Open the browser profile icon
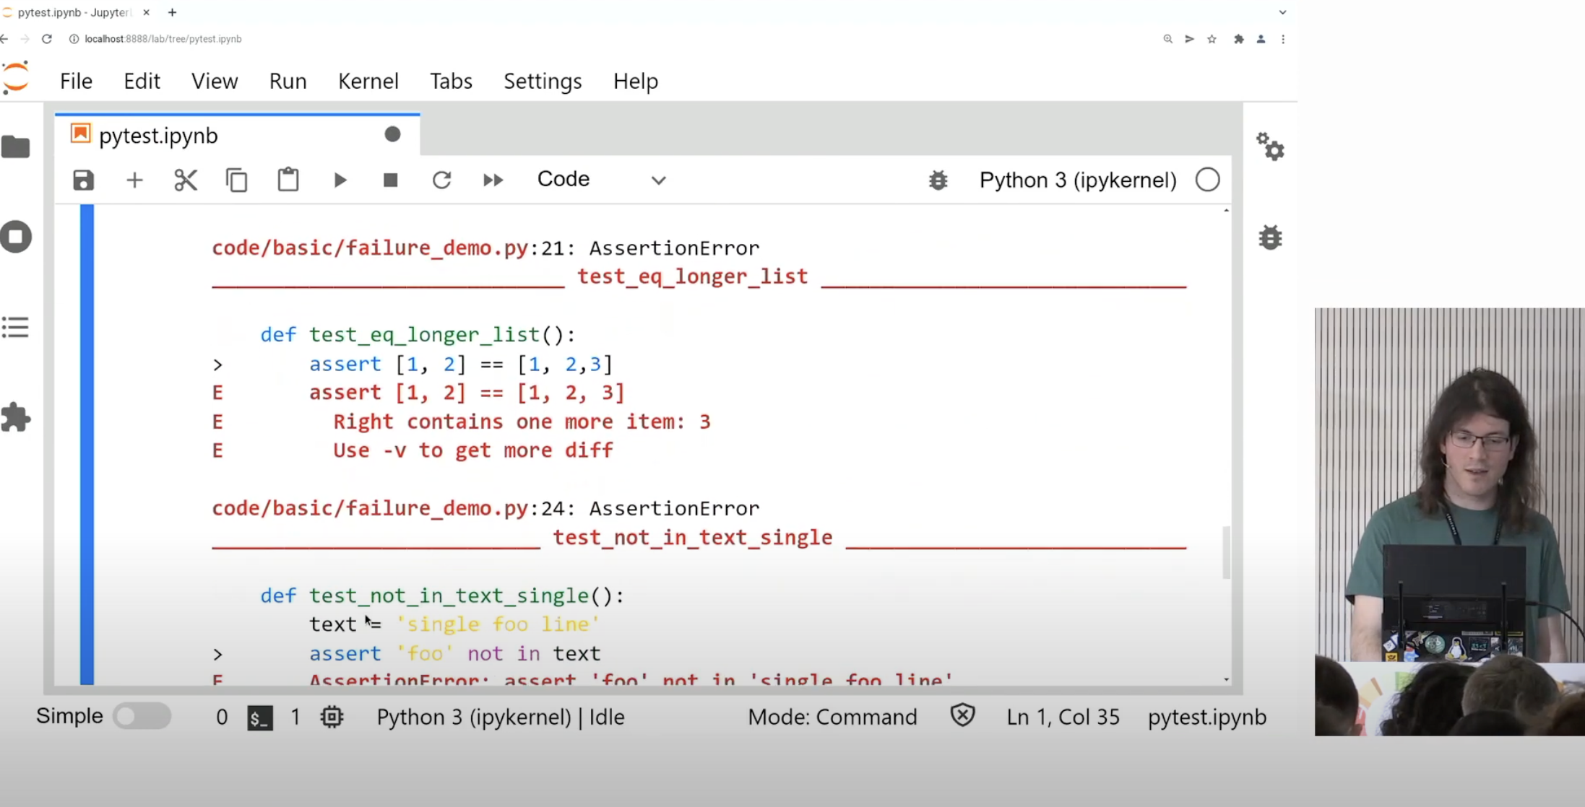Image resolution: width=1585 pixels, height=807 pixels. point(1261,39)
